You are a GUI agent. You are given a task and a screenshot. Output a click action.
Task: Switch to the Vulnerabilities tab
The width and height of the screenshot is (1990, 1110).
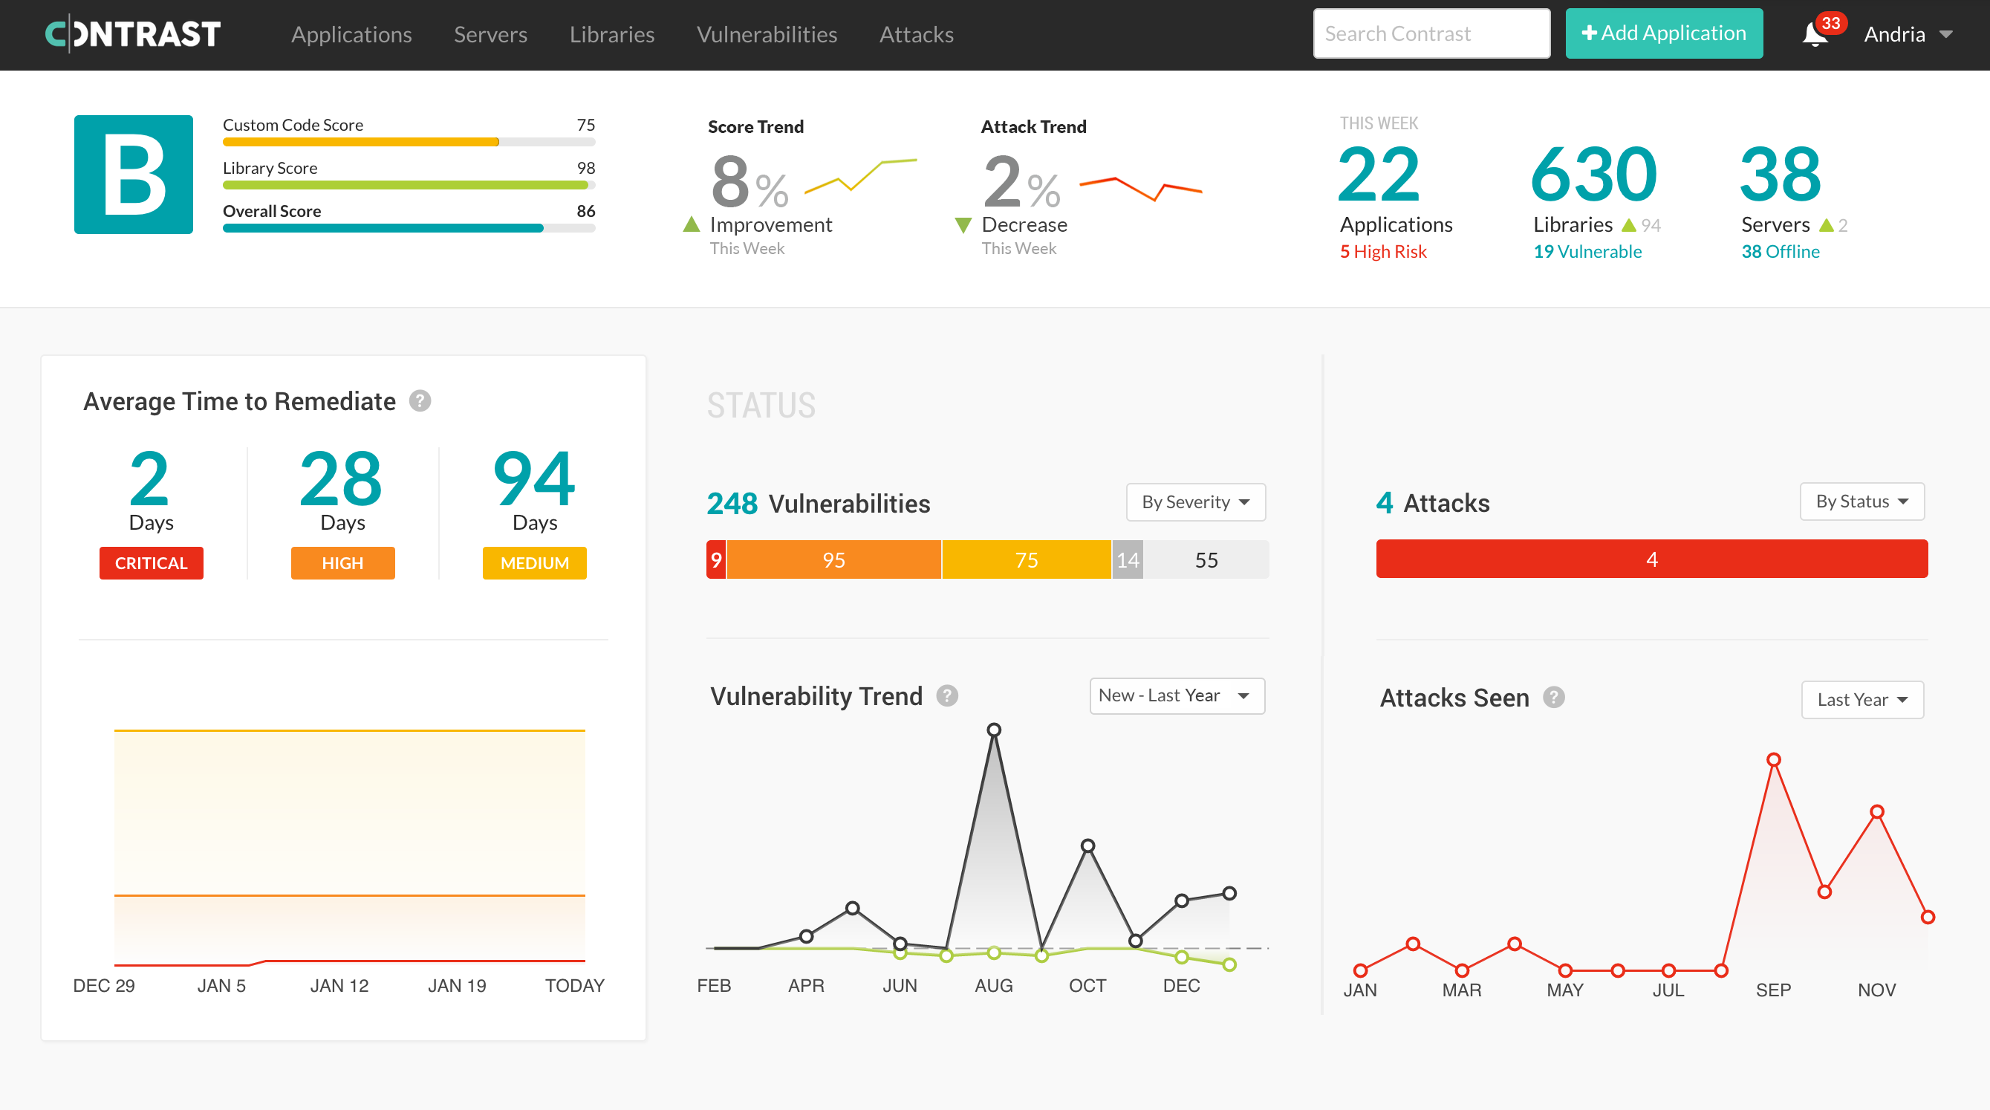coord(767,35)
